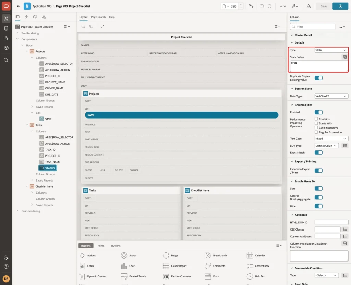This screenshot has width=351, height=285.
Task: Zoom out of the layout view
Action: point(83,26)
